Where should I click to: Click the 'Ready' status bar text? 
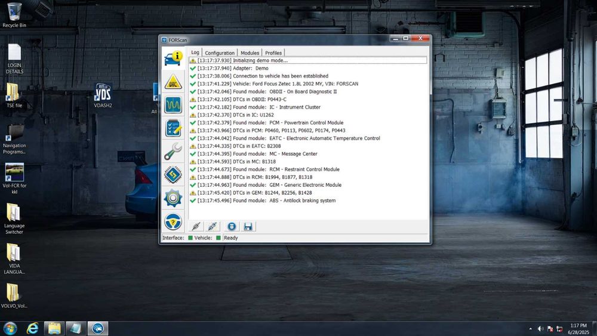tap(230, 238)
